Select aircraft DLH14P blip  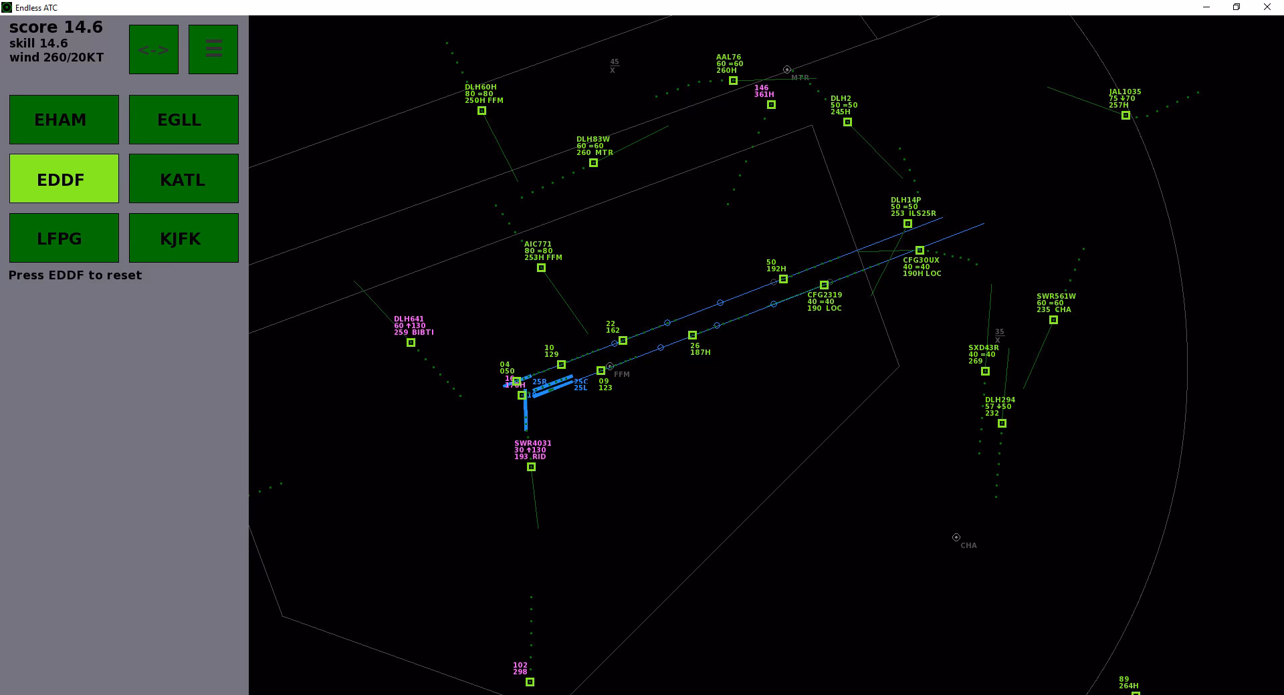(x=907, y=224)
